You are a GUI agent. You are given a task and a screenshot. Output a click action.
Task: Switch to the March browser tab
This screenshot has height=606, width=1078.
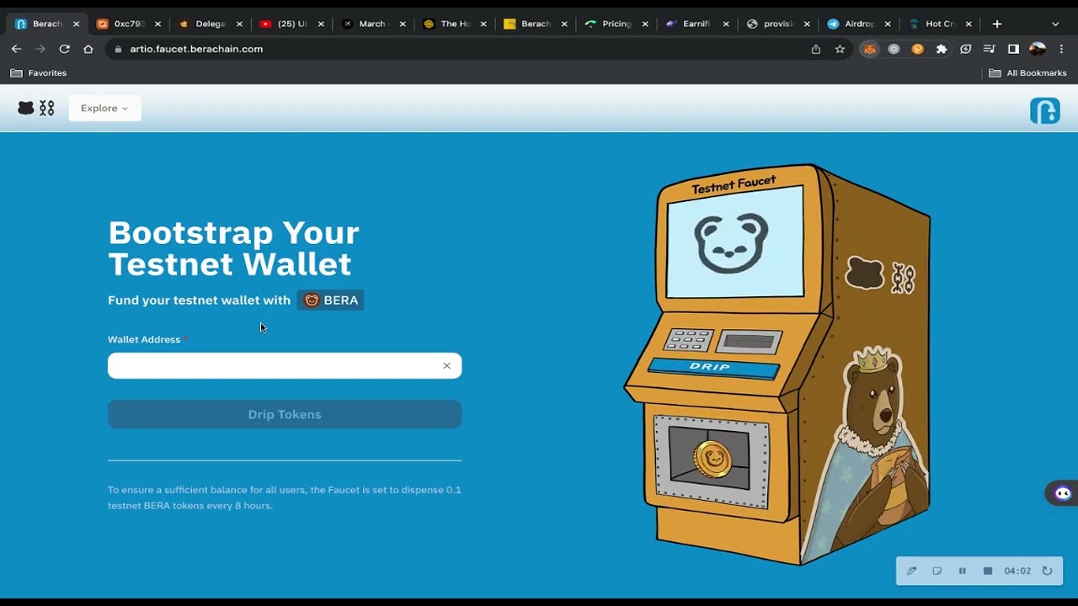click(x=373, y=24)
